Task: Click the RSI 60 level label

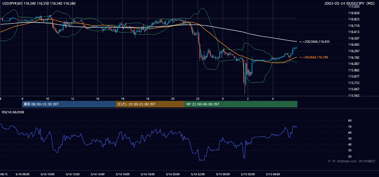Action: [350, 132]
